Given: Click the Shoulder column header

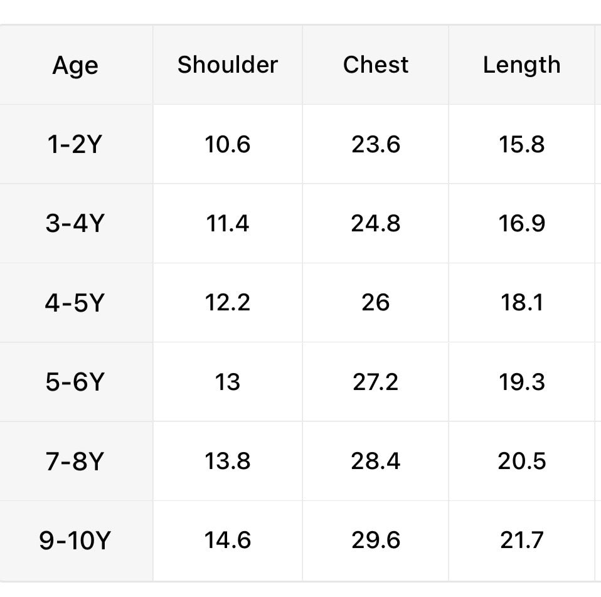Looking at the screenshot, I should pos(227,65).
